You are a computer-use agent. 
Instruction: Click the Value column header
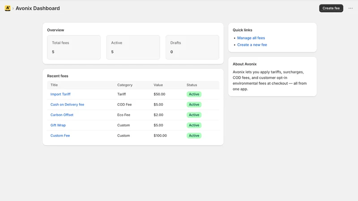pos(158,85)
